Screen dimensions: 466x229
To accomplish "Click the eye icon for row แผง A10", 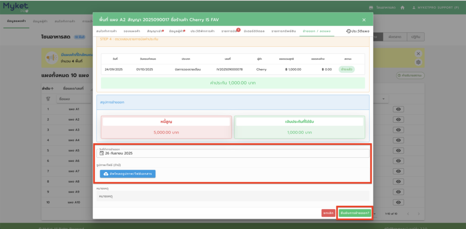I will [398, 202].
